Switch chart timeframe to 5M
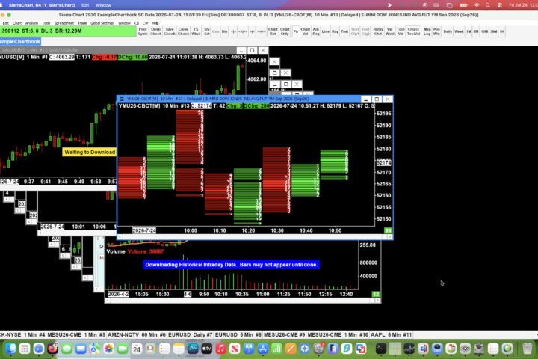Viewport: 538px width, 359px height. (x=476, y=31)
